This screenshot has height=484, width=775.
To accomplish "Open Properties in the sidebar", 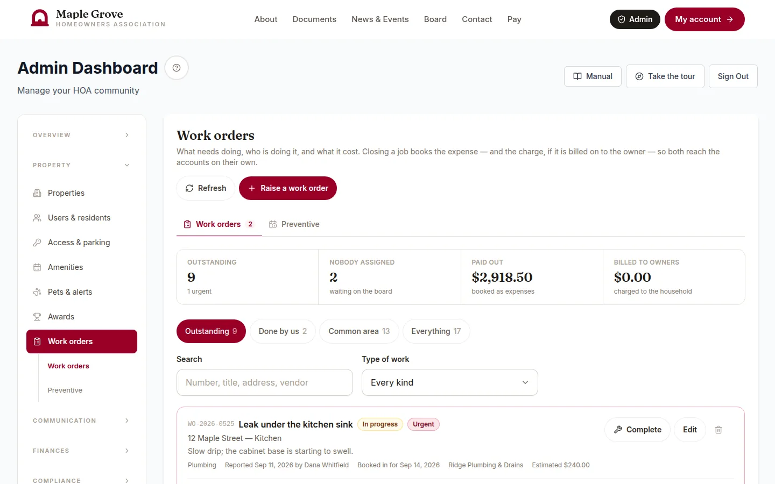I will tap(82, 193).
